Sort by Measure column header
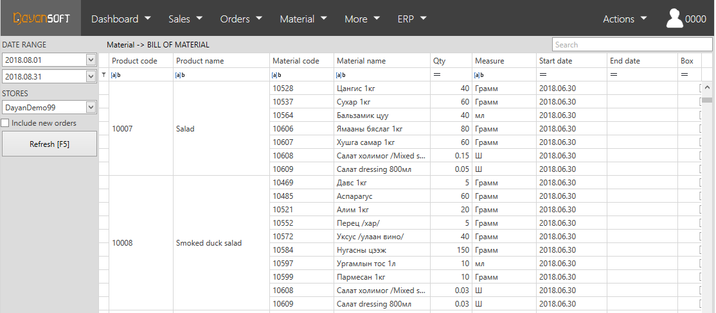 pyautogui.click(x=504, y=60)
